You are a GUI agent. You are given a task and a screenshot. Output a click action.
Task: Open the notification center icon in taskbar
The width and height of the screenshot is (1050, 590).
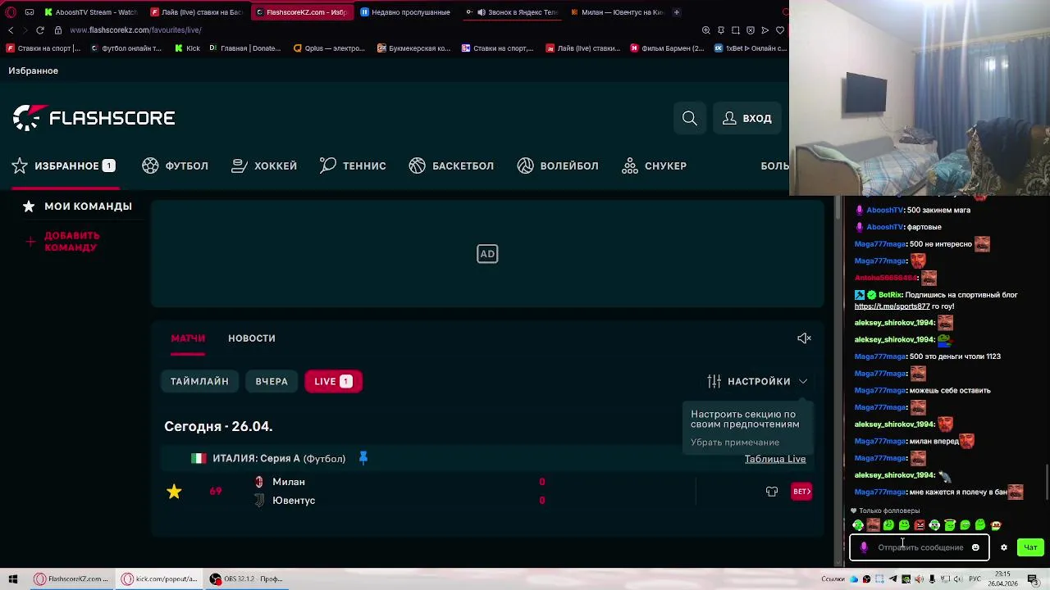point(1033,579)
